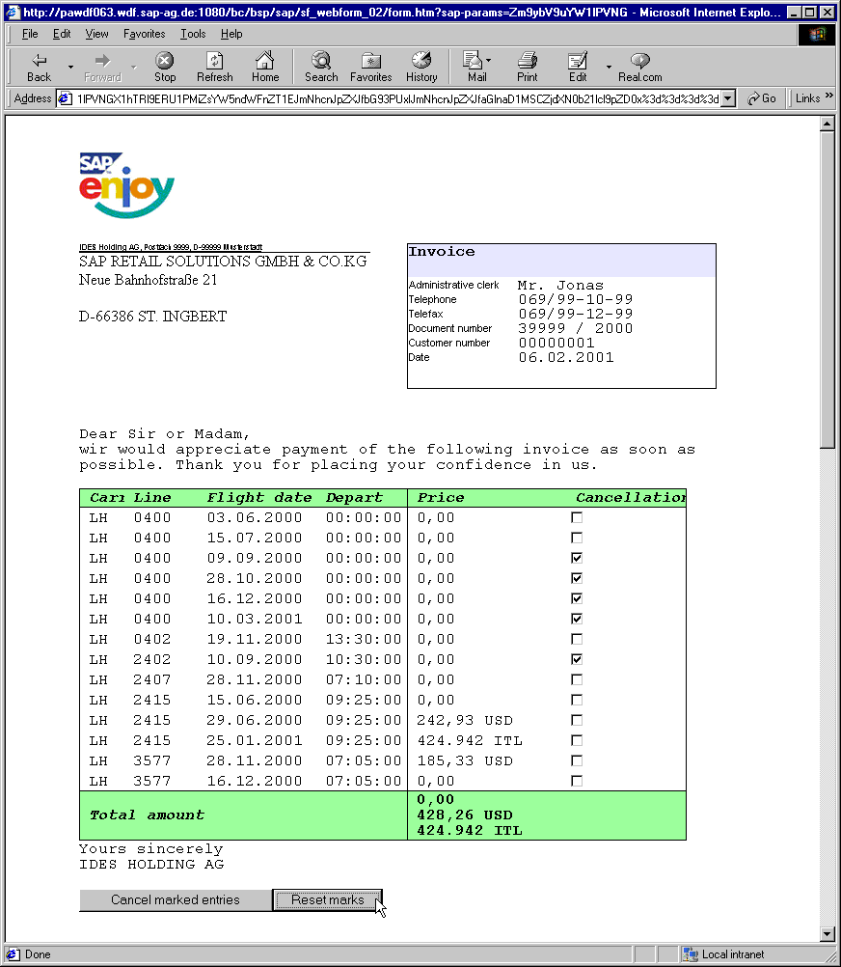
Task: Open the View menu
Action: point(96,34)
